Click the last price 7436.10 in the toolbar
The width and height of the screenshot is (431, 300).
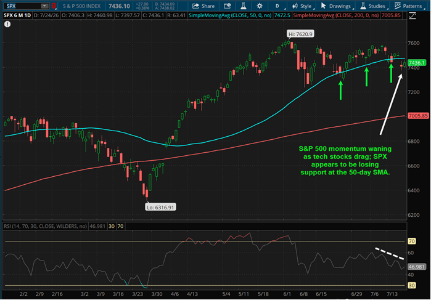(x=119, y=6)
